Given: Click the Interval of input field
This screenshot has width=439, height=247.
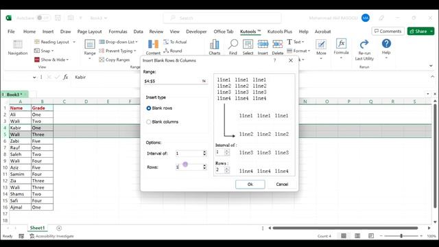Looking at the screenshot, I should (189, 153).
